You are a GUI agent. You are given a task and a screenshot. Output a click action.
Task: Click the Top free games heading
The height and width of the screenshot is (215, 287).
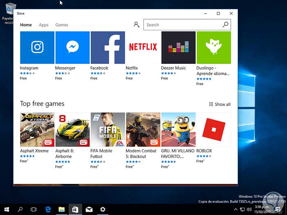(x=42, y=104)
